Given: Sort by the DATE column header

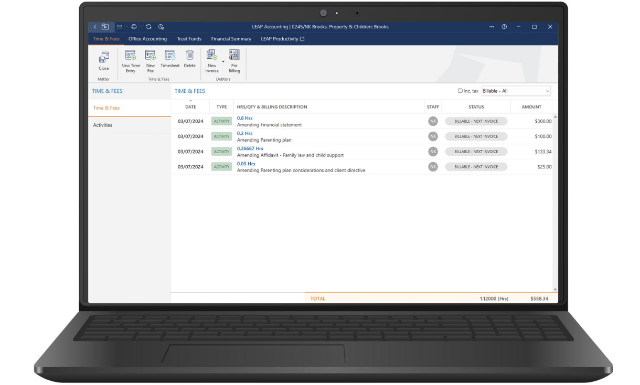Looking at the screenshot, I should click(190, 107).
